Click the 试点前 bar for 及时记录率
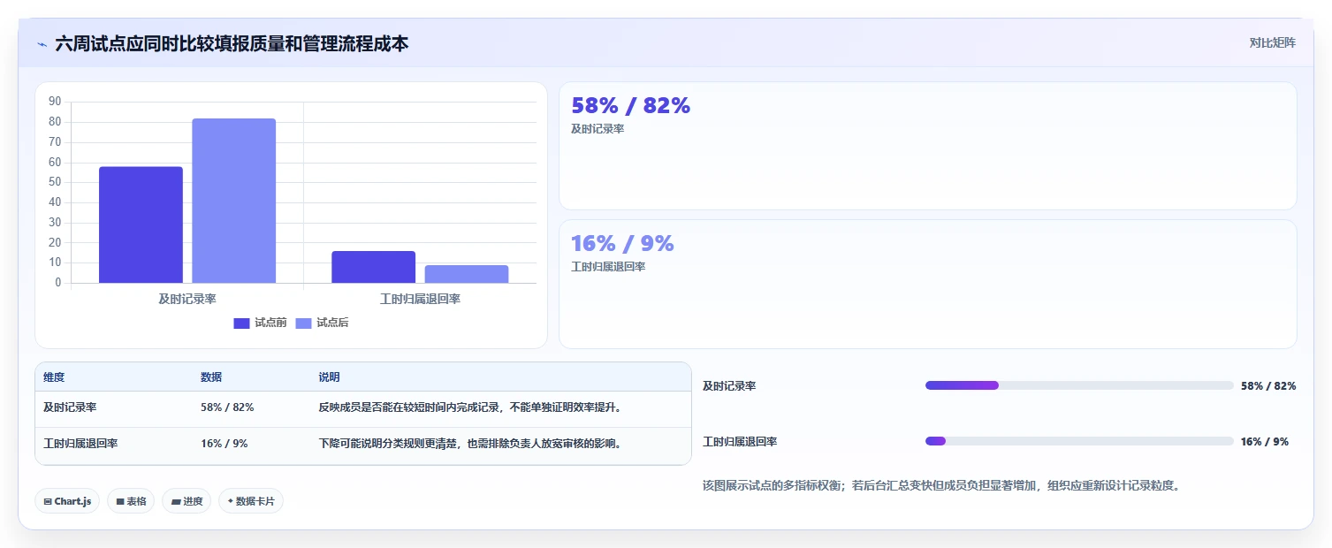 pyautogui.click(x=141, y=225)
